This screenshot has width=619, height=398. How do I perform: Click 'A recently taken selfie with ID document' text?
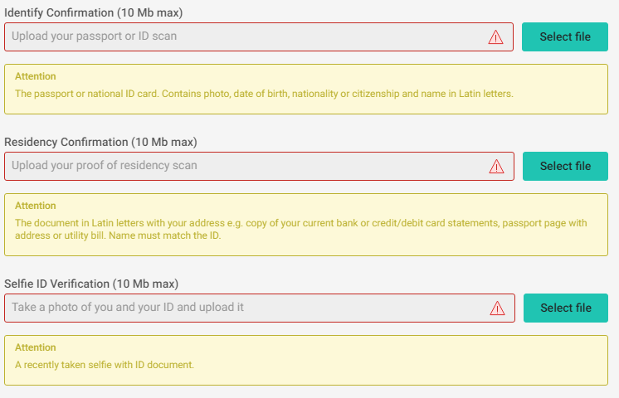click(x=105, y=365)
